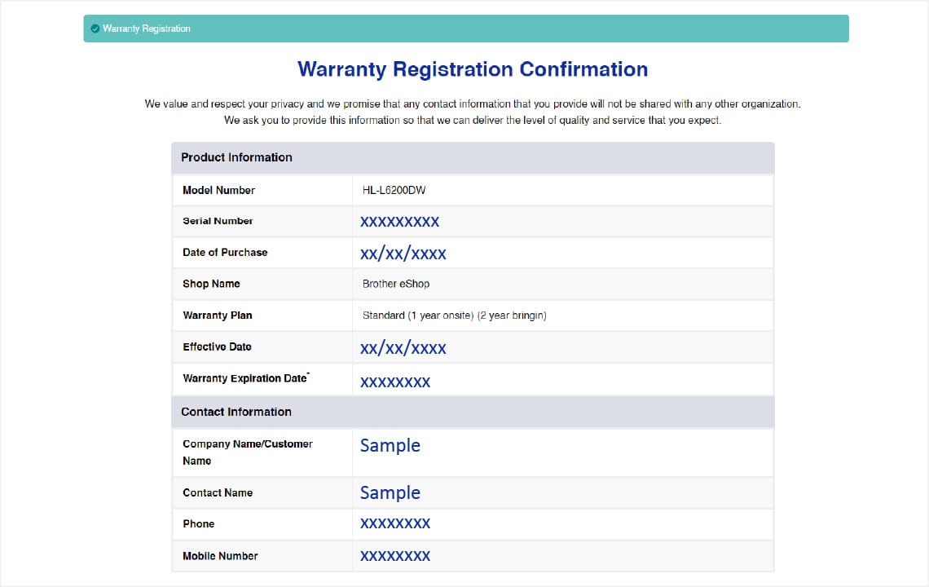929x587 pixels.
Task: Click the Warranty Expiration Date value
Action: tap(395, 382)
